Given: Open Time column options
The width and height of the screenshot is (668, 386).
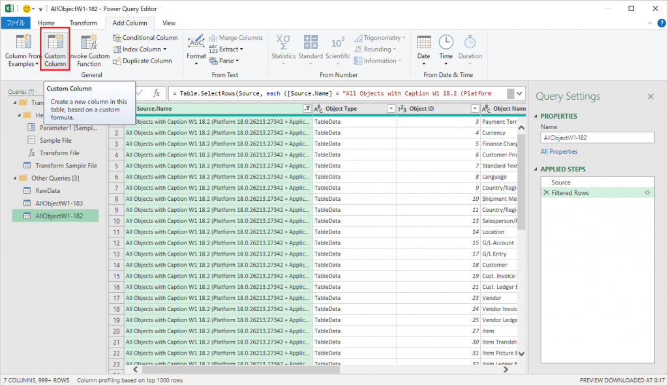Looking at the screenshot, I should pos(446,50).
